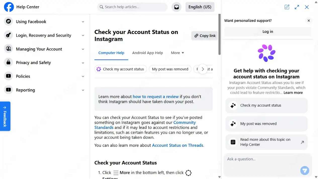The height and width of the screenshot is (179, 318).
Task: Dismiss the personalized support prompt
Action: click(309, 21)
